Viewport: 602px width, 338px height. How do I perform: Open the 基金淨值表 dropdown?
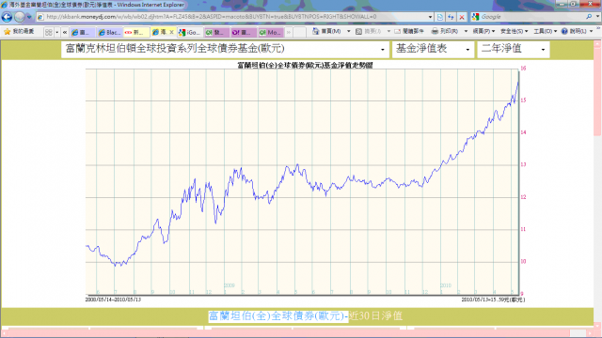point(433,49)
